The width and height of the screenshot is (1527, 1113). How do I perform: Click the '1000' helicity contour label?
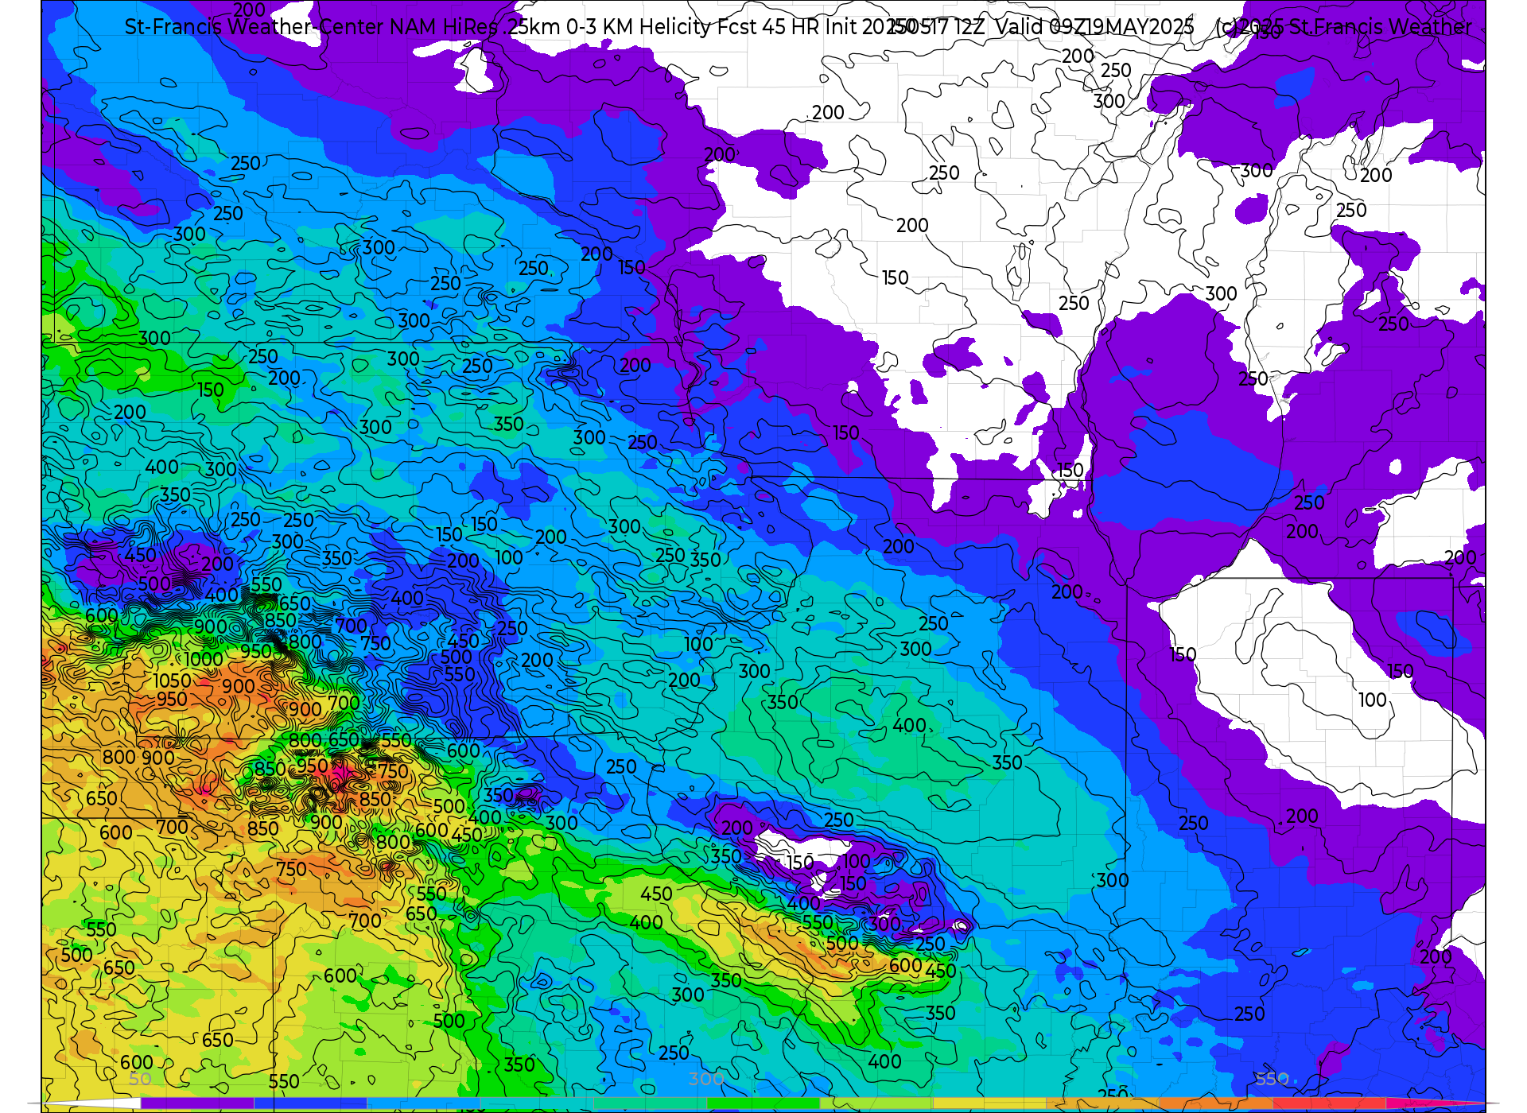tap(204, 659)
